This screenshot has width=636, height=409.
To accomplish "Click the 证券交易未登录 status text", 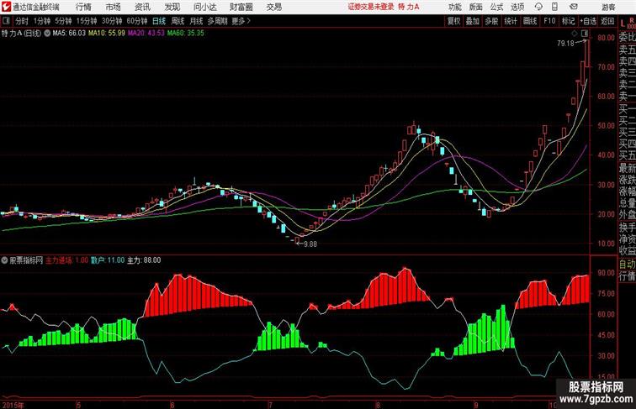I will pyautogui.click(x=371, y=7).
